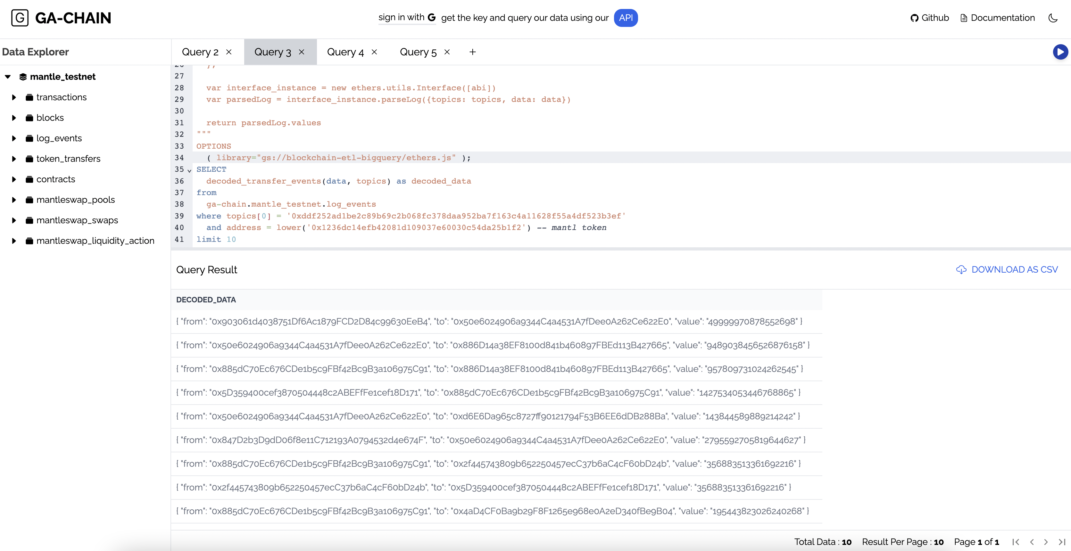This screenshot has width=1071, height=551.
Task: Open the API key page
Action: 626,18
